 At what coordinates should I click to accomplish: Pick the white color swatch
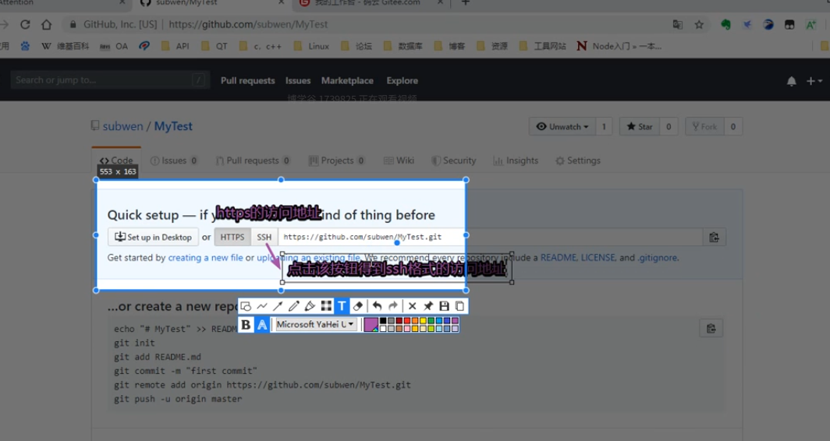383,328
